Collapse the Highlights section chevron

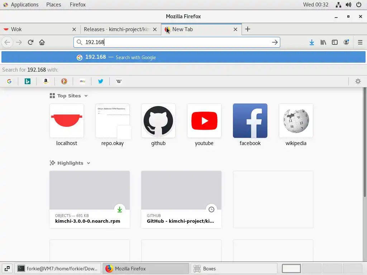[89, 163]
